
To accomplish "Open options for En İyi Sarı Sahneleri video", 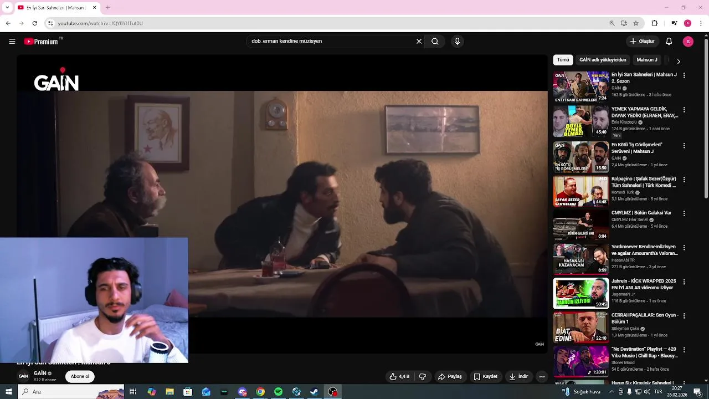I will 684,75.
